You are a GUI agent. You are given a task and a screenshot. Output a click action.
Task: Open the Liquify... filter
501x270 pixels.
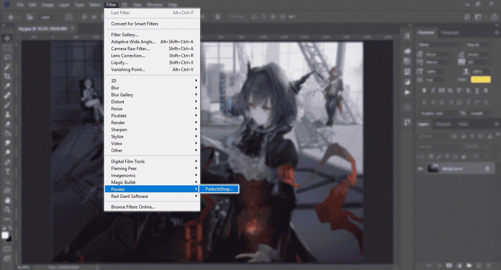(x=152, y=63)
